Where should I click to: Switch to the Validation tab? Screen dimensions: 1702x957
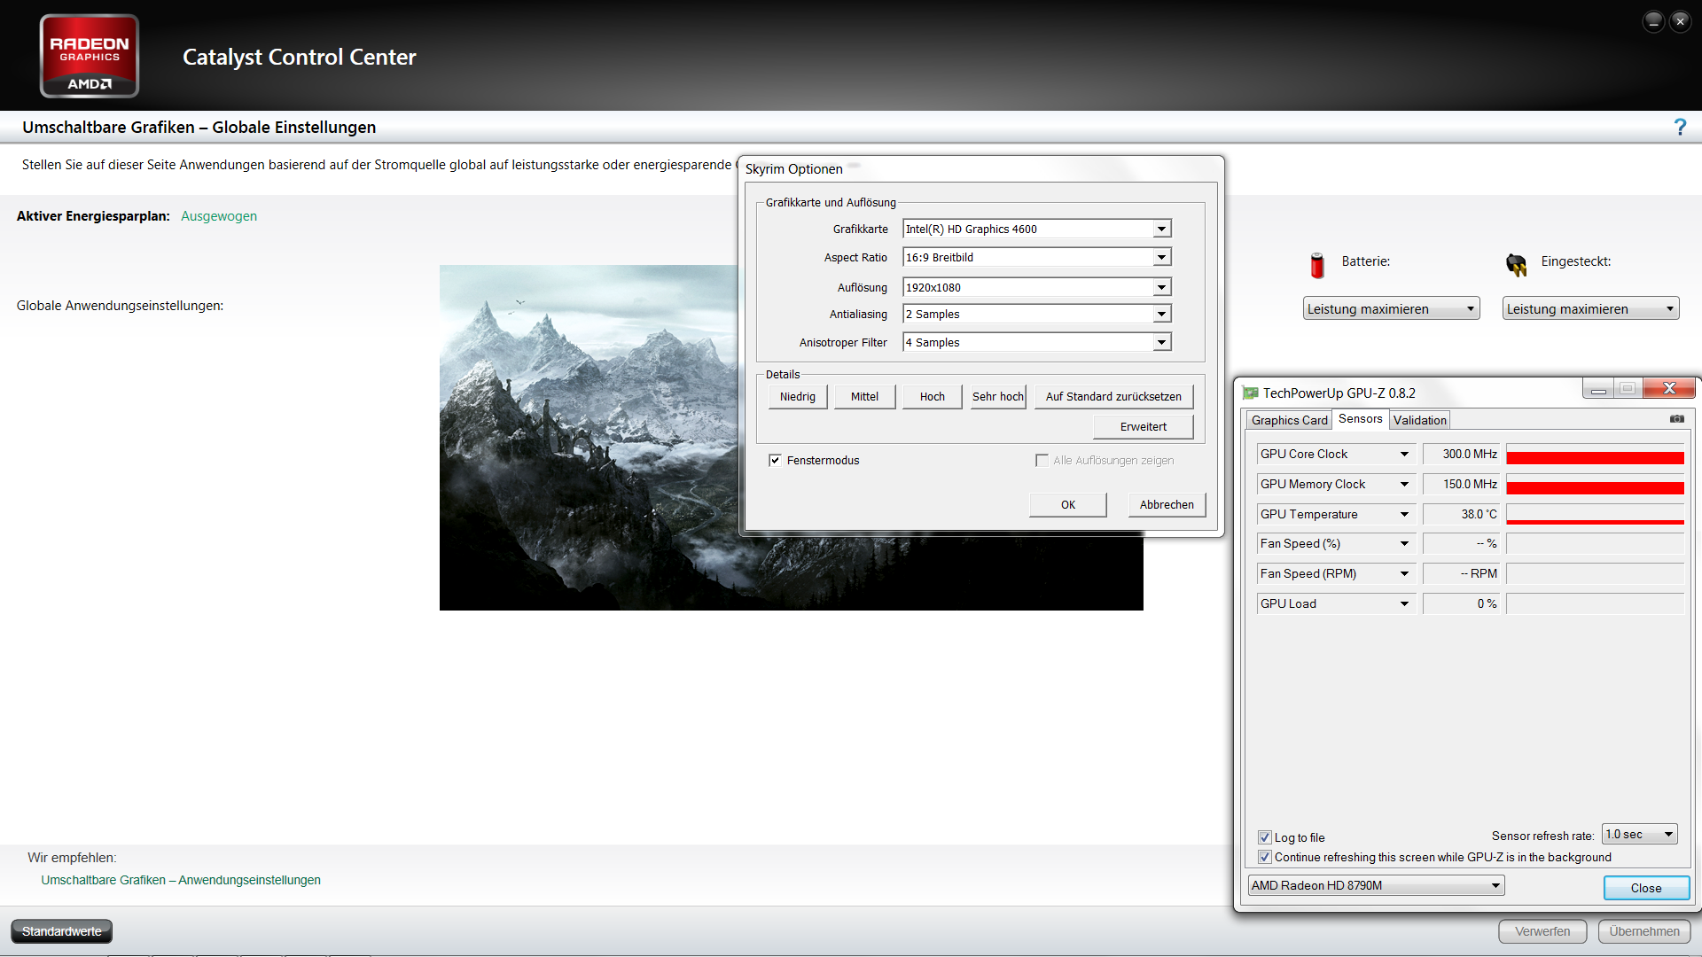pyautogui.click(x=1420, y=420)
